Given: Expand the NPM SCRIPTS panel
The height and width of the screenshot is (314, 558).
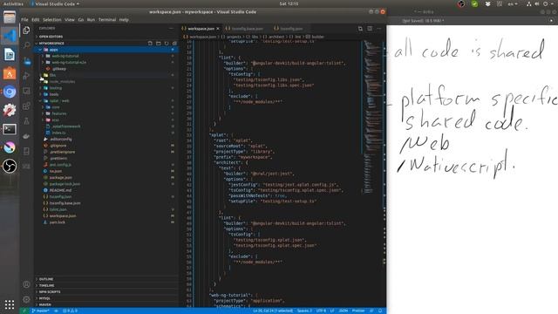Looking at the screenshot, I should (106, 292).
